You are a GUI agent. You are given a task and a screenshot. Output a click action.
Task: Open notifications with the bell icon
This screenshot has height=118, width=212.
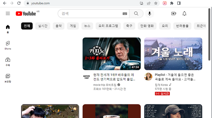184,14
